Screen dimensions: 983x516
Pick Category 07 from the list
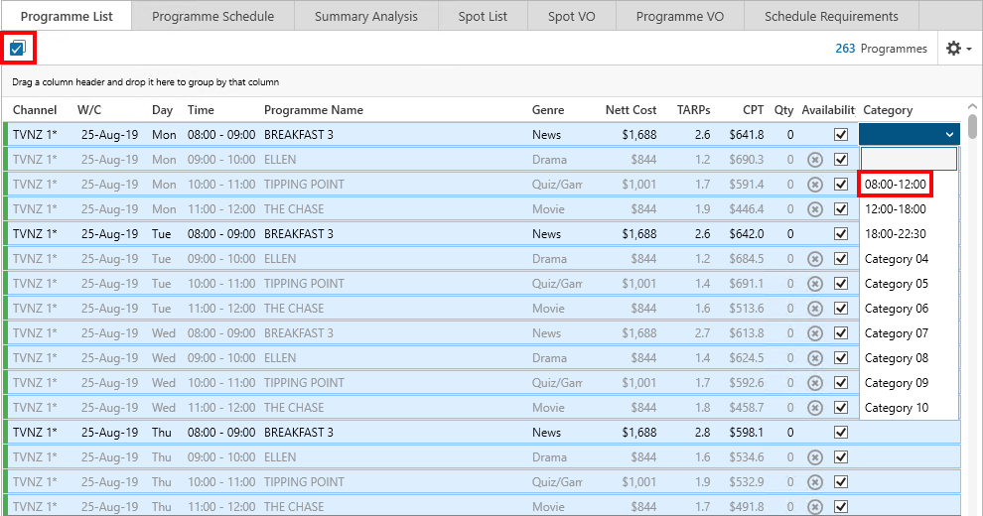[897, 333]
